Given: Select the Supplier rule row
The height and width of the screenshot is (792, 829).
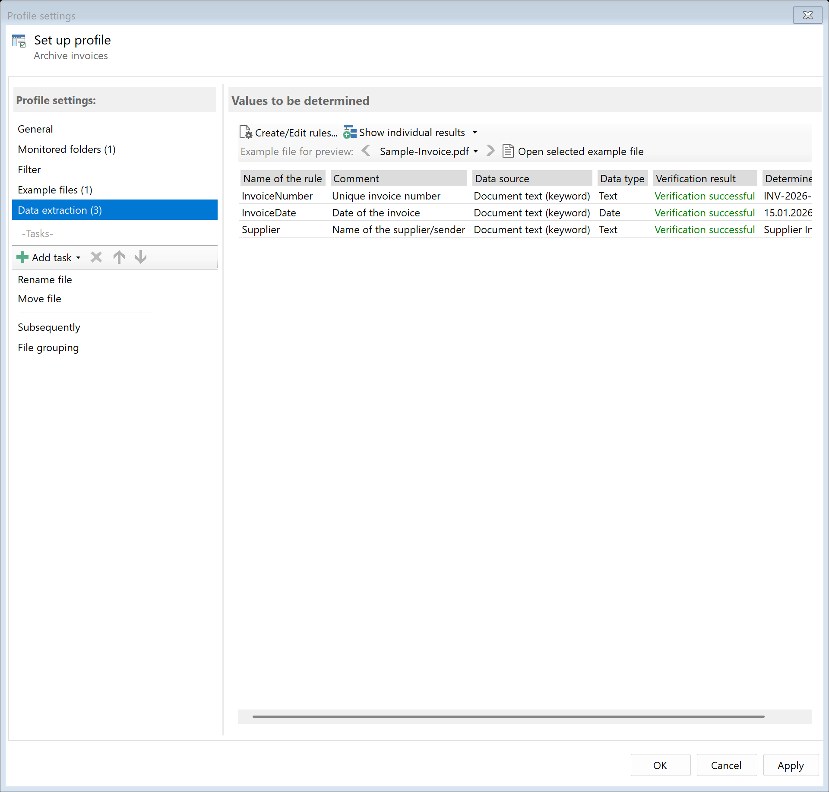Looking at the screenshot, I should tap(261, 229).
